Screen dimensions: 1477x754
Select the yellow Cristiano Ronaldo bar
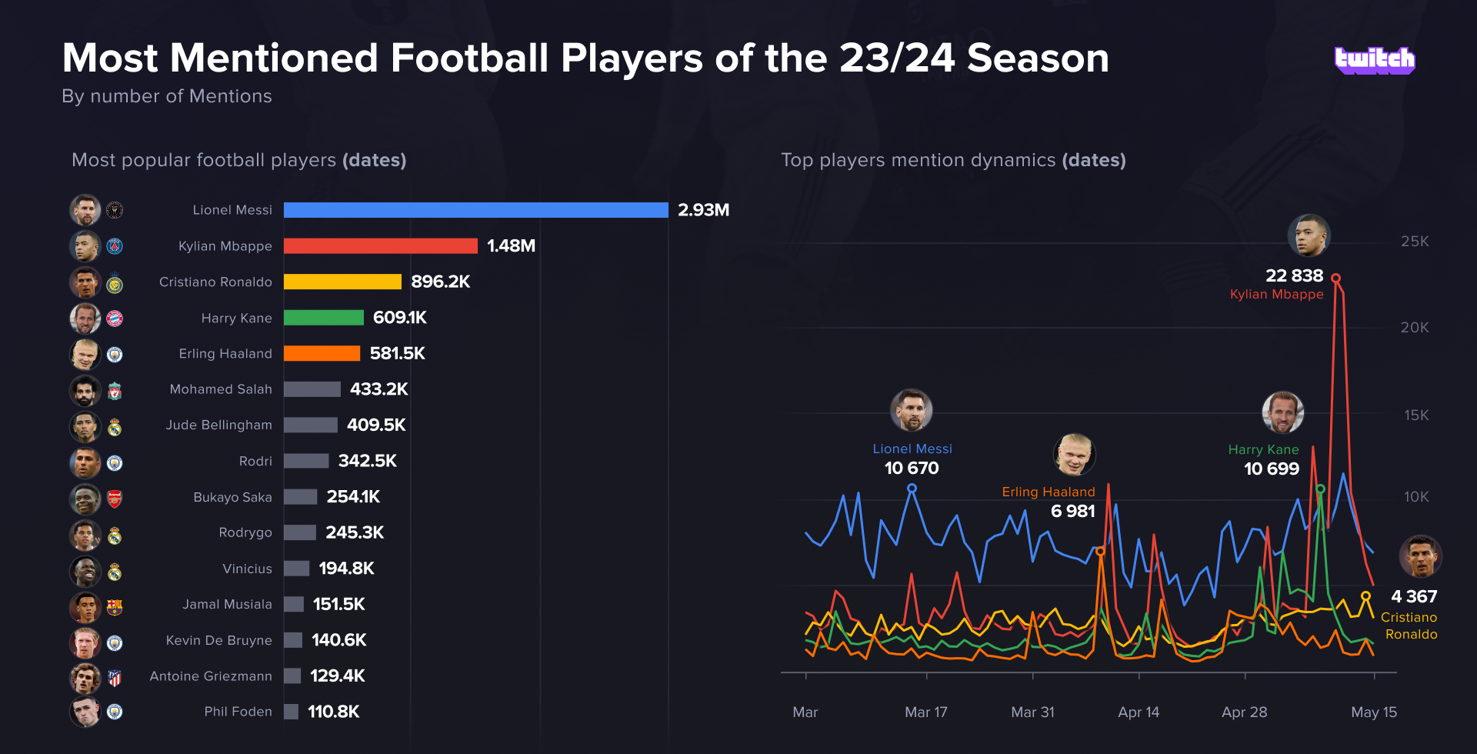tap(342, 282)
